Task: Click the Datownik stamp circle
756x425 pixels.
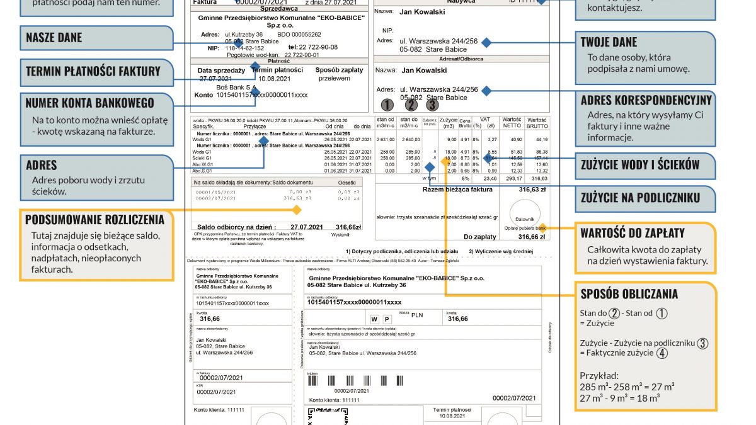Action: [525, 212]
